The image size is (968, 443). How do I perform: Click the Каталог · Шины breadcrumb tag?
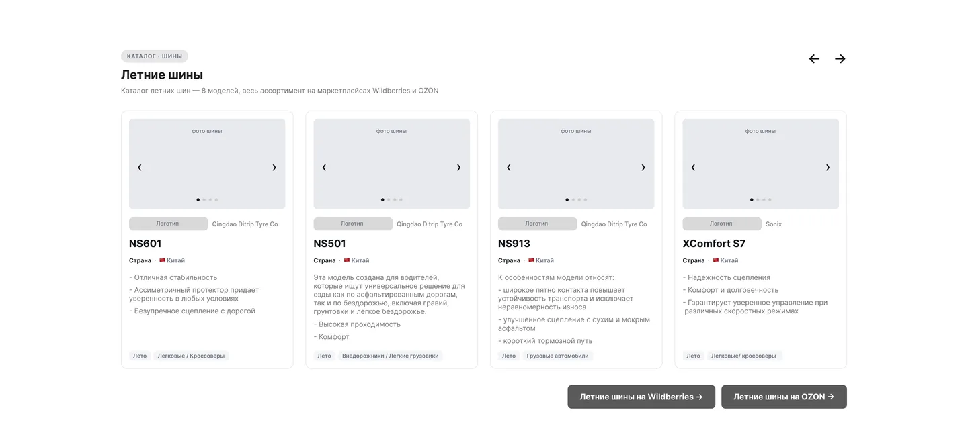(155, 56)
